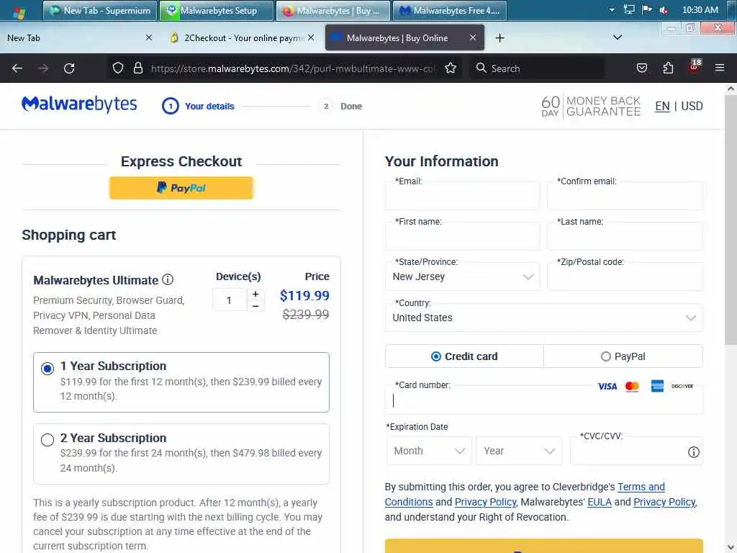Open extension badge showing 18

(695, 66)
